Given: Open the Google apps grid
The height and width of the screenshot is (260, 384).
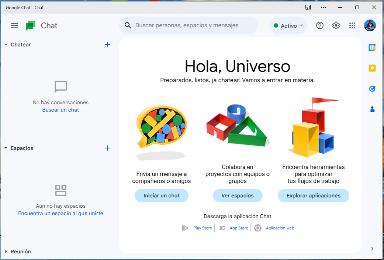Looking at the screenshot, I should pos(352,25).
